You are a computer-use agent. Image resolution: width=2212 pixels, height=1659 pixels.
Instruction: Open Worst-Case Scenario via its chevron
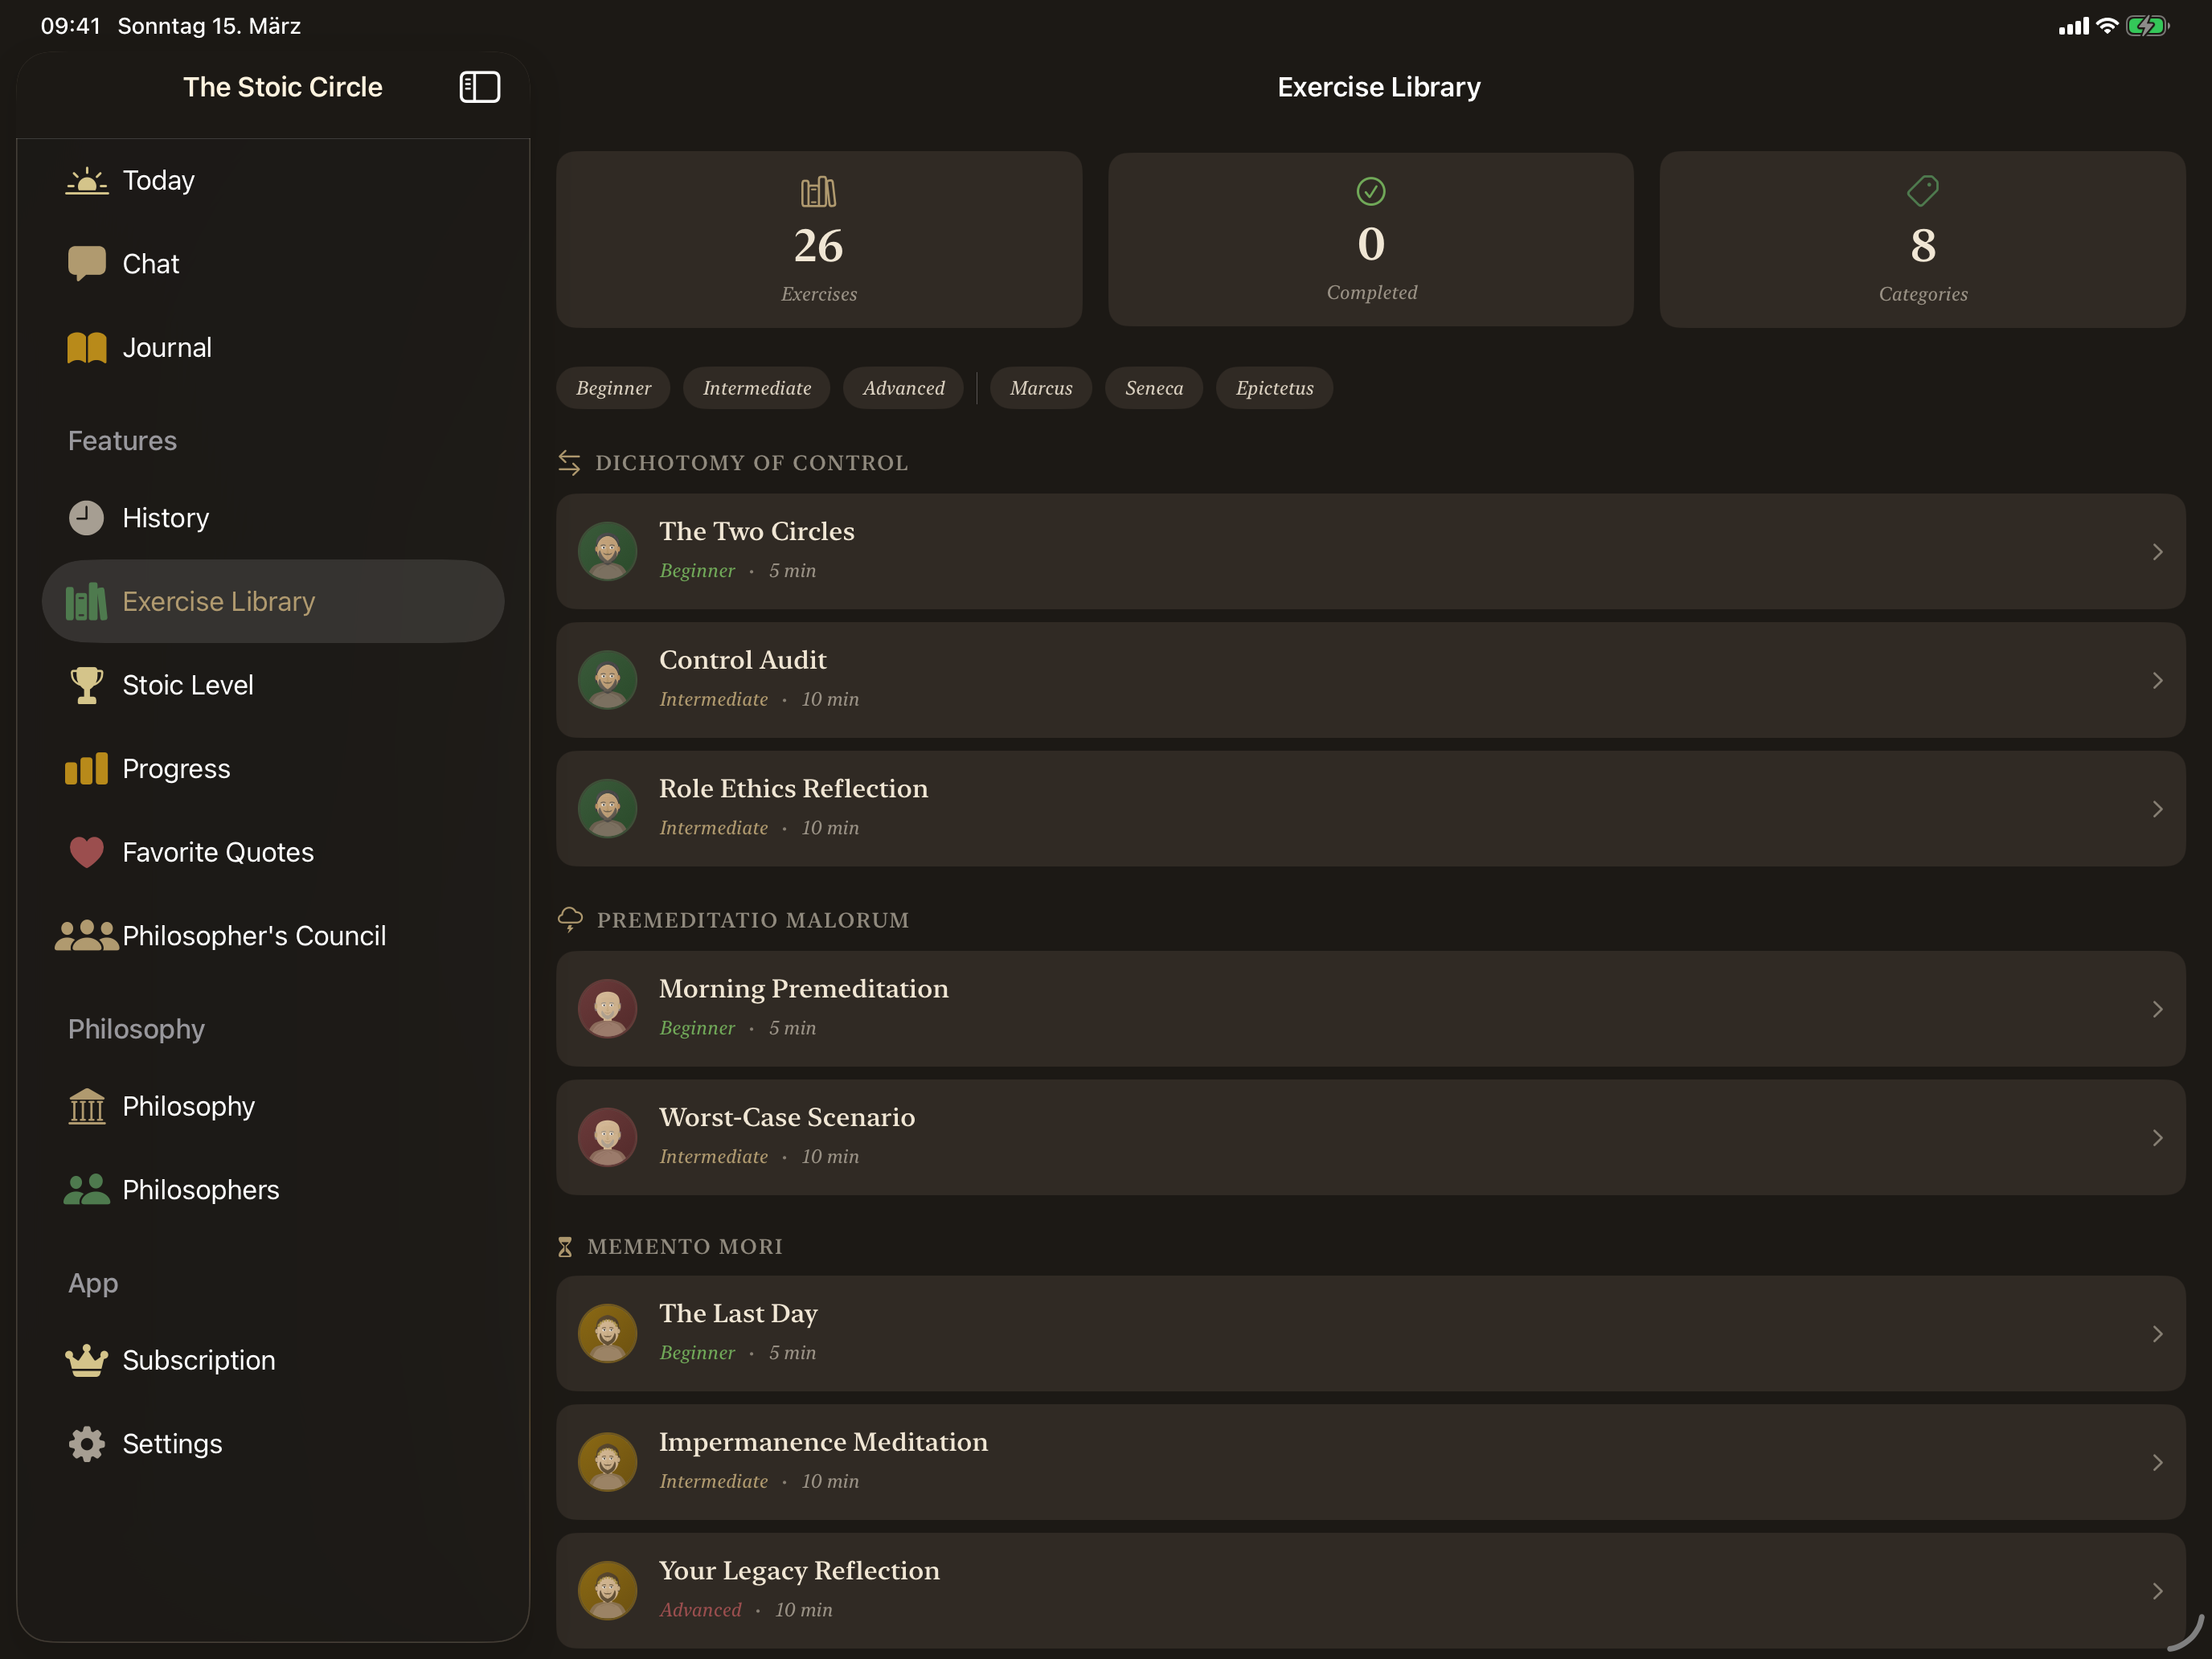click(2157, 1138)
